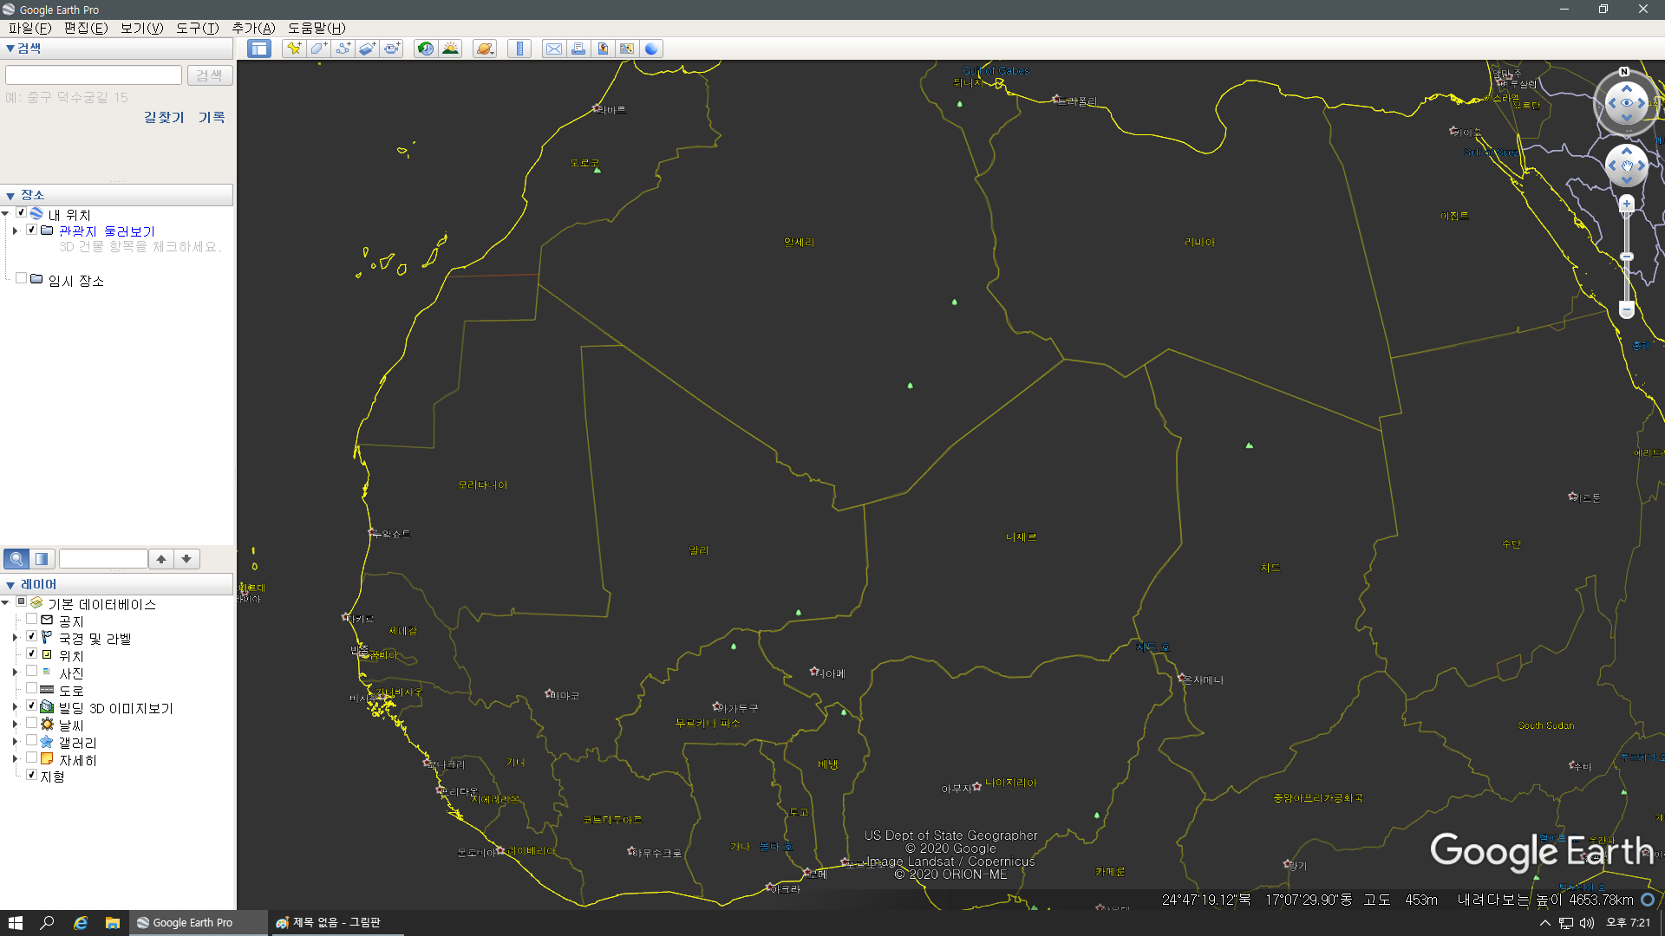
Task: Open the 길찾기 directions link
Action: click(x=164, y=117)
